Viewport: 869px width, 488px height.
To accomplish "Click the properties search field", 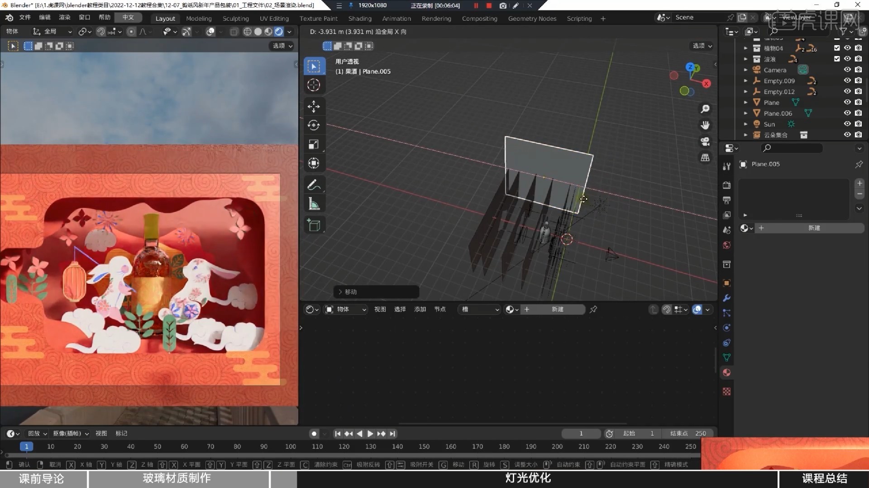I will pyautogui.click(x=792, y=148).
